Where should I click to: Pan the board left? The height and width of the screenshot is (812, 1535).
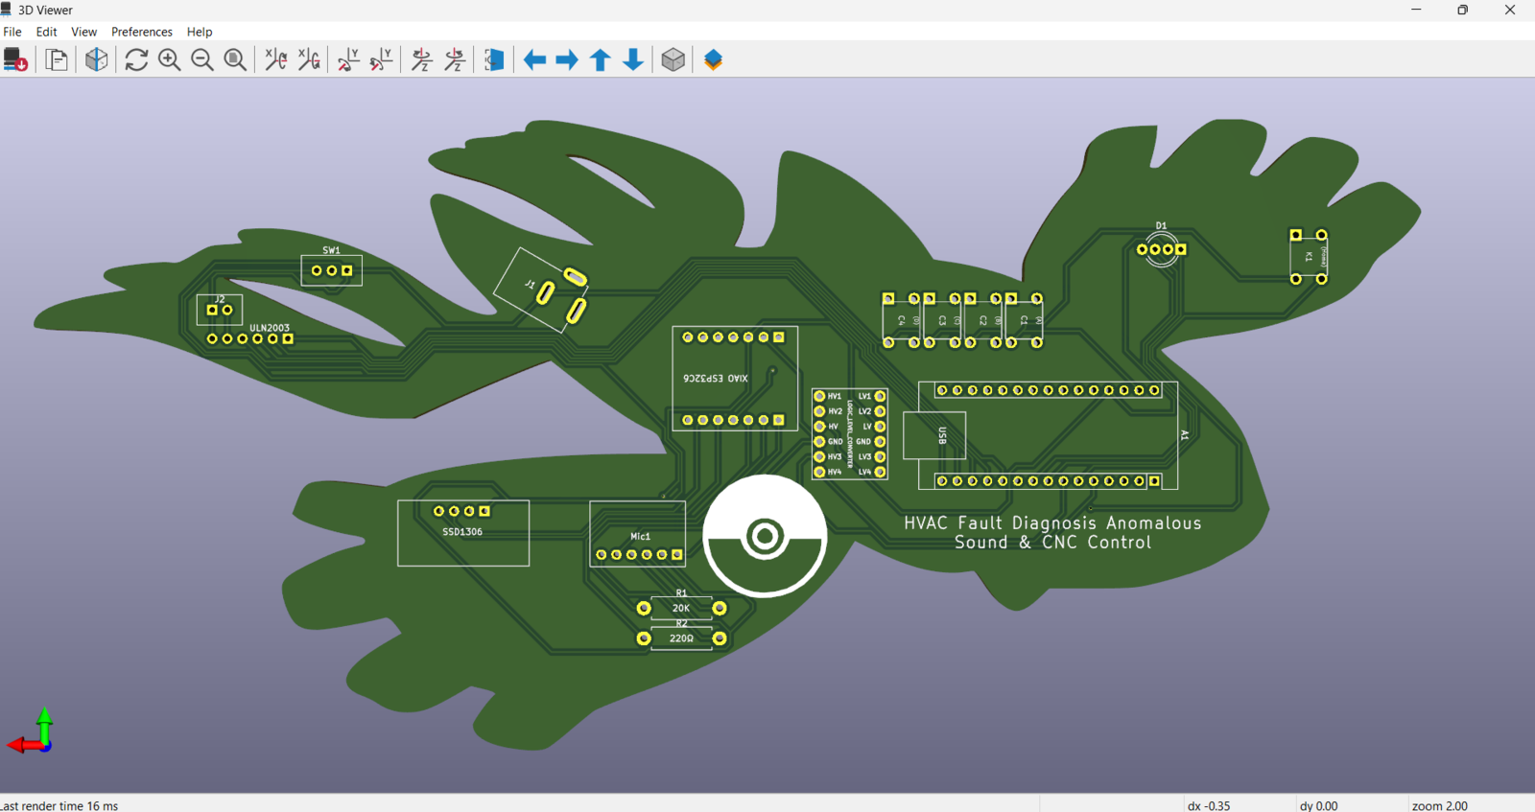pos(534,60)
